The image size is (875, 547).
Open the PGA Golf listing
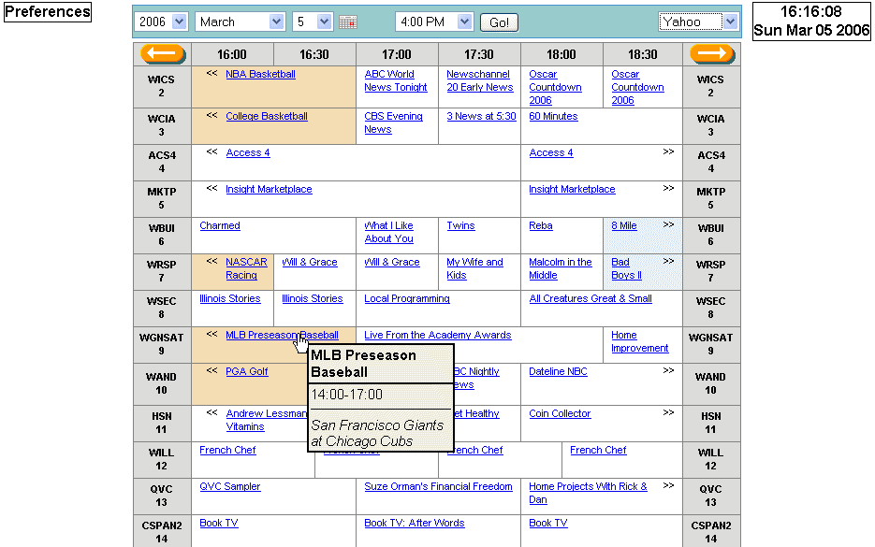[x=247, y=371]
